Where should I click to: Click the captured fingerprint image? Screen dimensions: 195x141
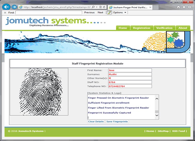39,92
